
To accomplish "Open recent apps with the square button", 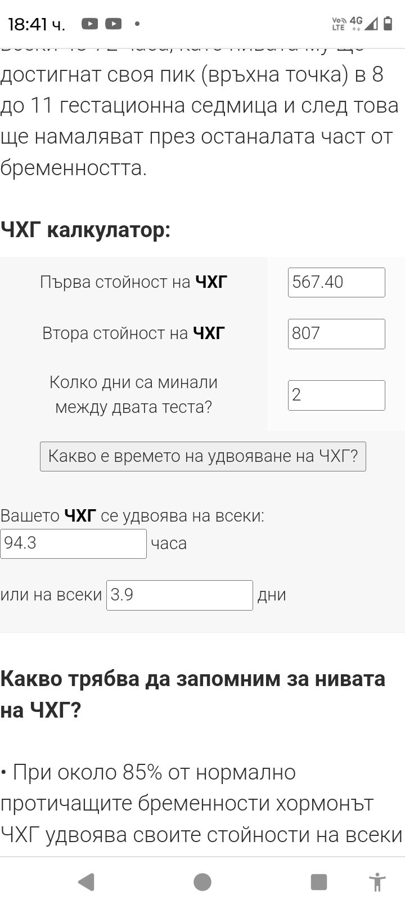I will click(x=318, y=882).
